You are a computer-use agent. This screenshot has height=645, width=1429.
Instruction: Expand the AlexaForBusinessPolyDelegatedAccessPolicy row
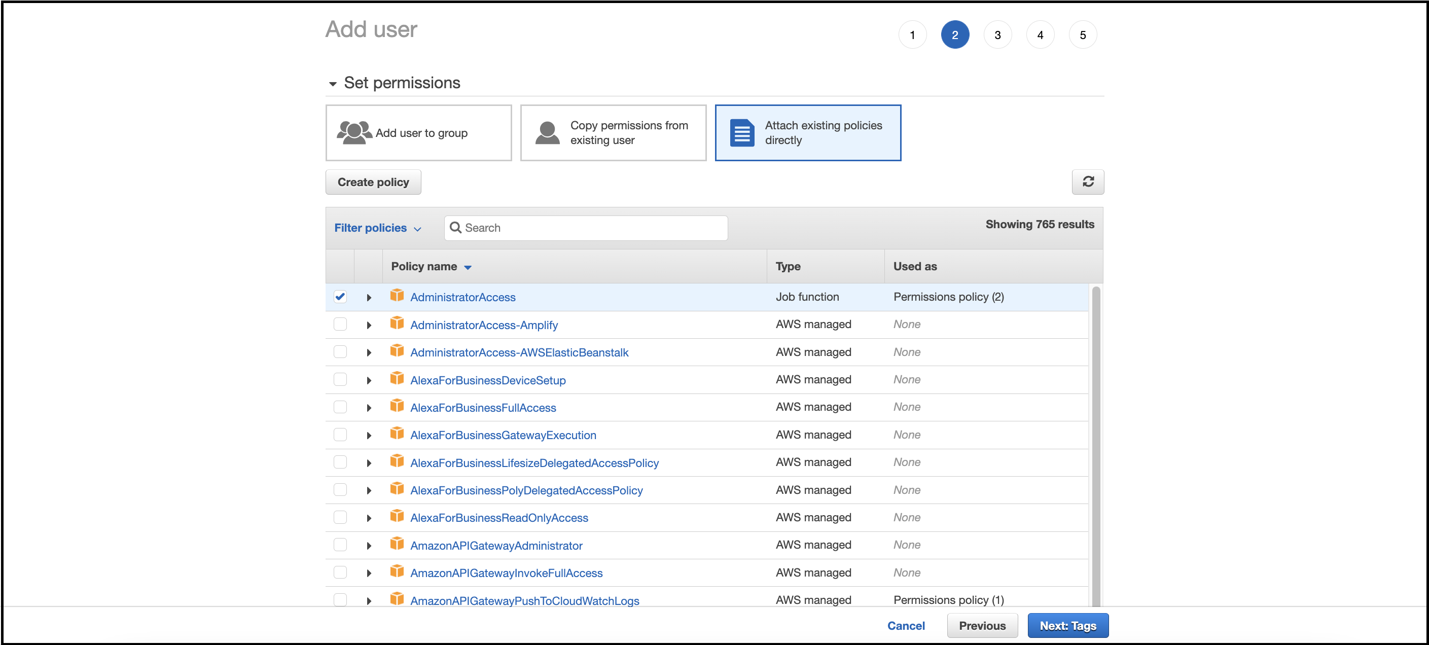[368, 491]
